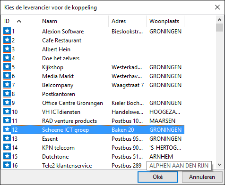Viewport: 225px width, 185px height.
Task: Confirm selection with the Oké button
Action: (158, 177)
